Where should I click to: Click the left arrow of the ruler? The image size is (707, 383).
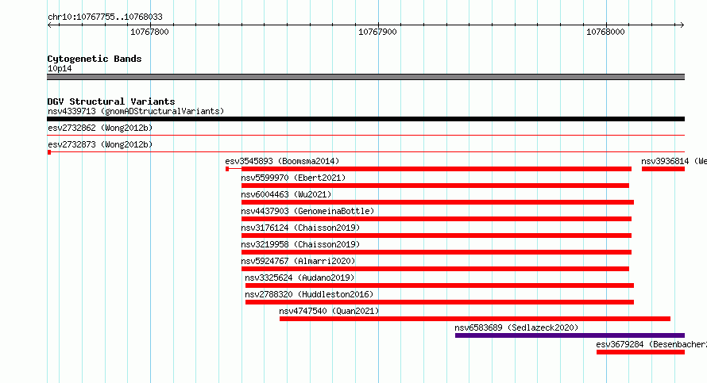pyautogui.click(x=50, y=25)
